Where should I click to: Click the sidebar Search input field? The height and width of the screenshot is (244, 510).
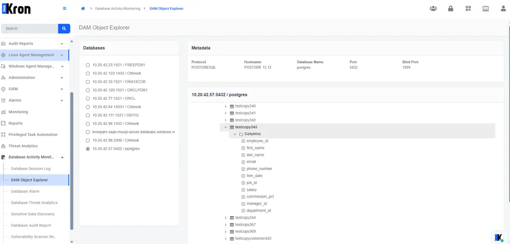click(30, 28)
